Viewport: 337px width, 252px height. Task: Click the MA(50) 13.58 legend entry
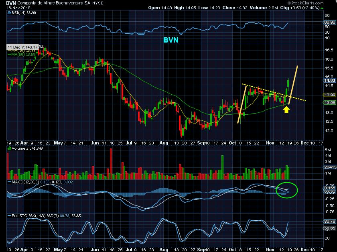22,55
